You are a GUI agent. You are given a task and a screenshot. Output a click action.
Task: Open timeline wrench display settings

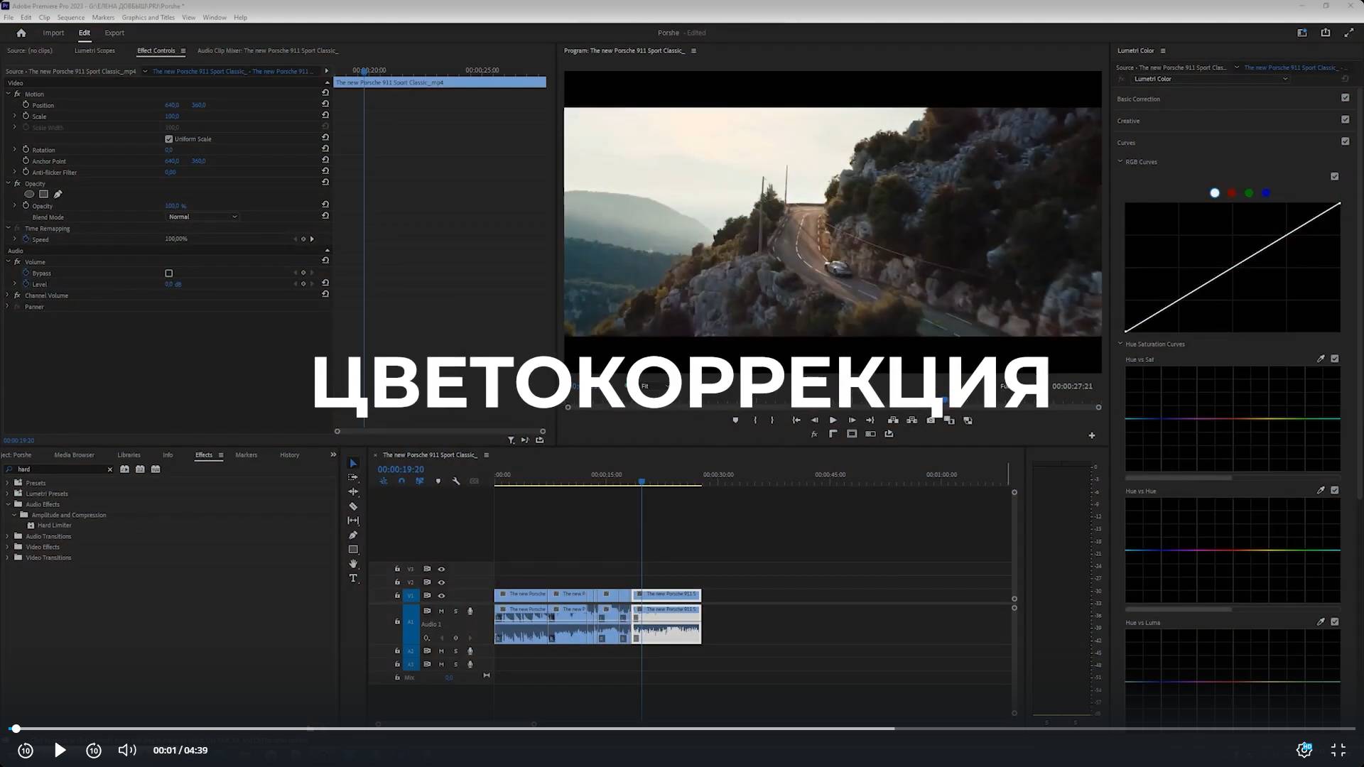[456, 482]
